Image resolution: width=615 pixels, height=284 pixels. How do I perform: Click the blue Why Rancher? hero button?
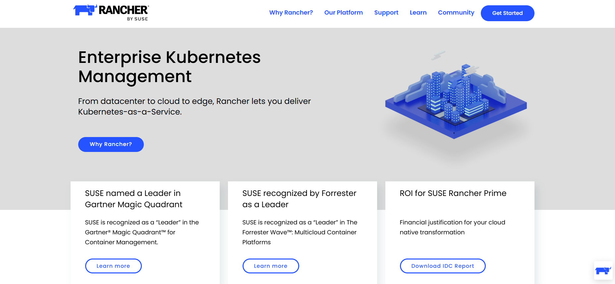(111, 144)
